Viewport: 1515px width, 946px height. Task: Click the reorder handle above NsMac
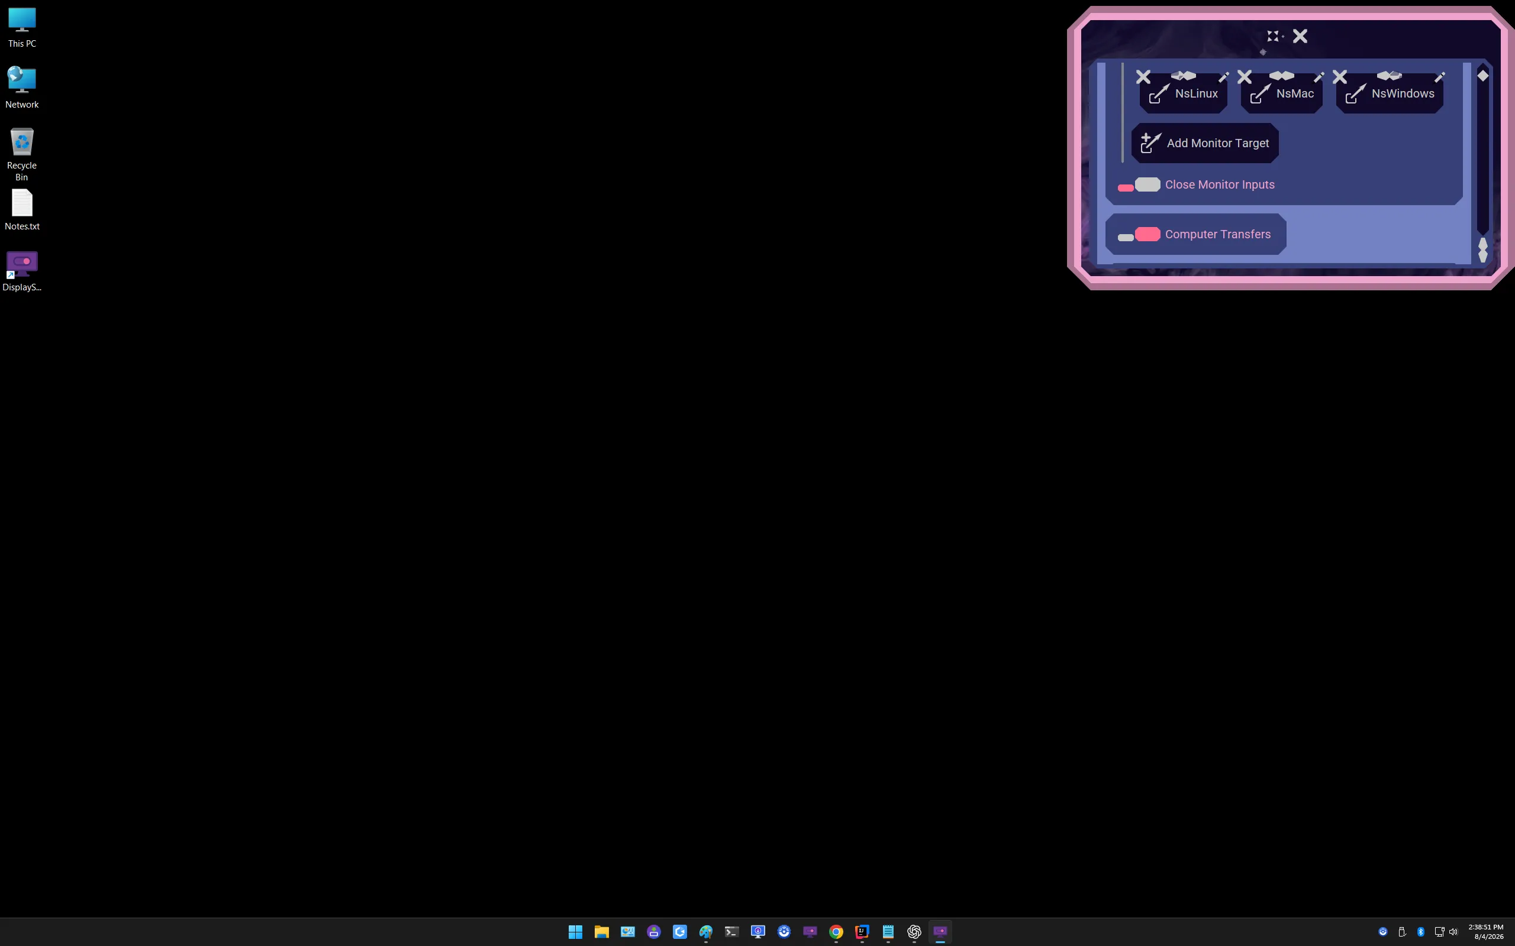(x=1281, y=76)
